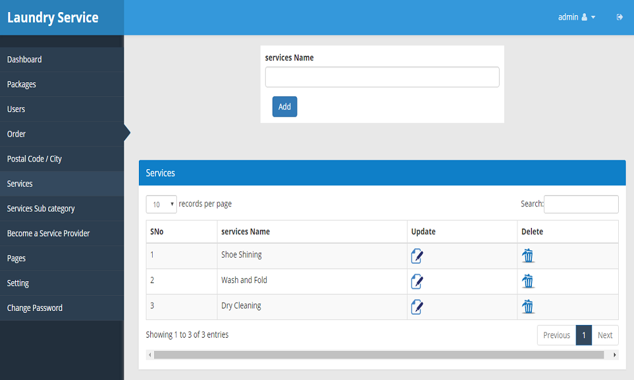Click edit icon for Wash and Fold
Screen dimensions: 634x380
[417, 281]
